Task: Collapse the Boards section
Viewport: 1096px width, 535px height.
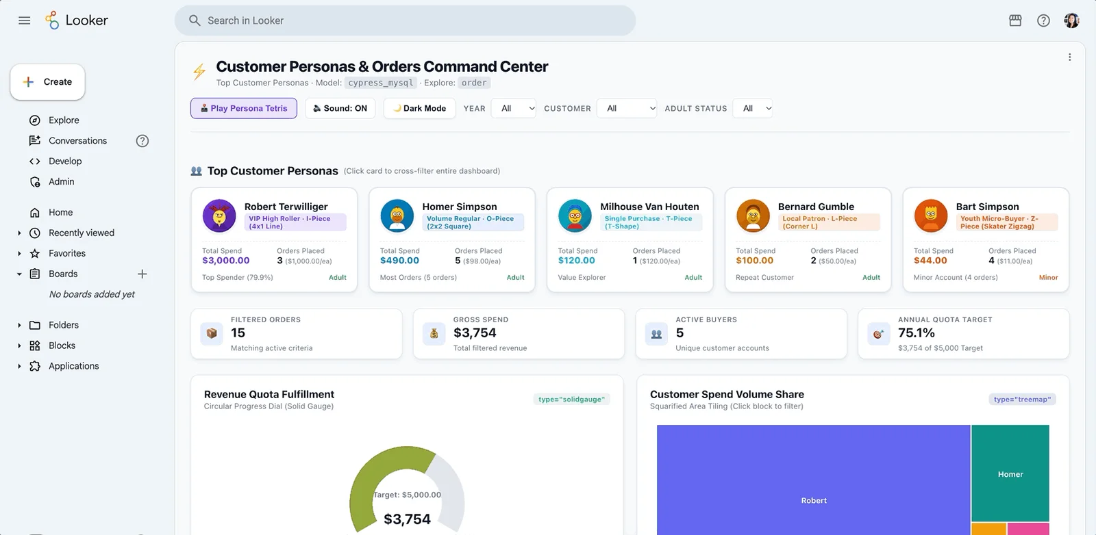Action: click(x=19, y=274)
